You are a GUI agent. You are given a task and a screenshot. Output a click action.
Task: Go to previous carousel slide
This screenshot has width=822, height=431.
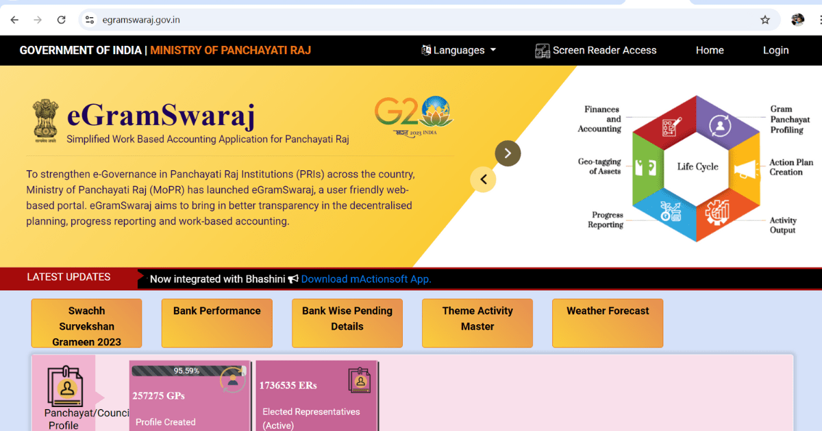pyautogui.click(x=483, y=179)
